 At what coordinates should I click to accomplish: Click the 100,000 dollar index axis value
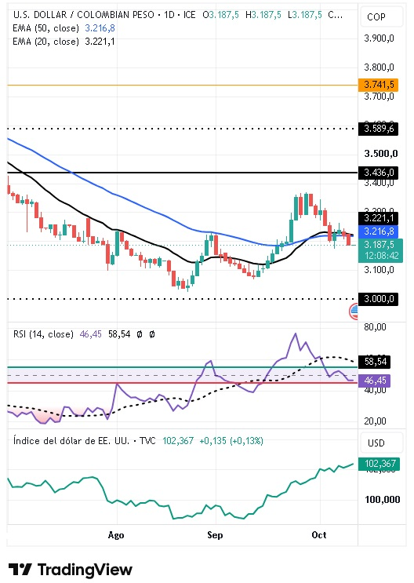click(x=383, y=499)
